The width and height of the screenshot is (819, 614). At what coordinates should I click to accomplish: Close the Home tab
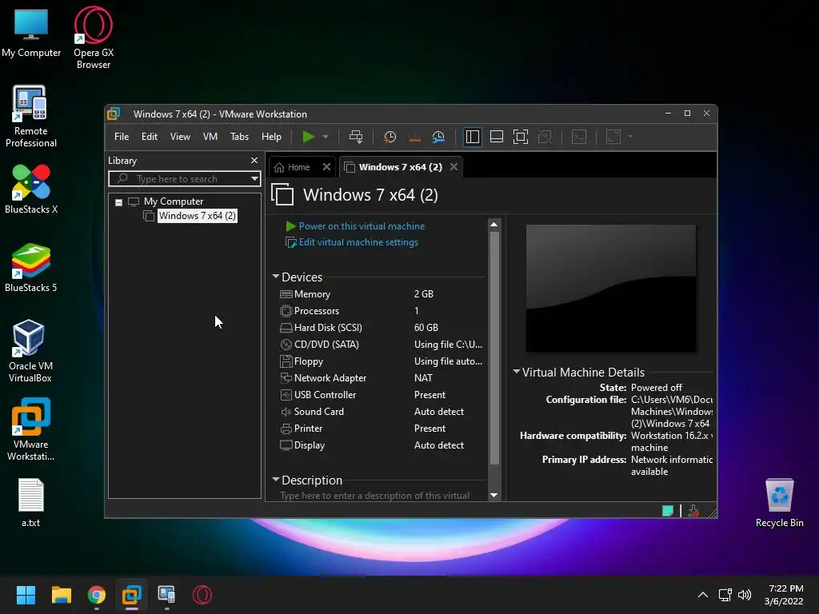coord(326,167)
